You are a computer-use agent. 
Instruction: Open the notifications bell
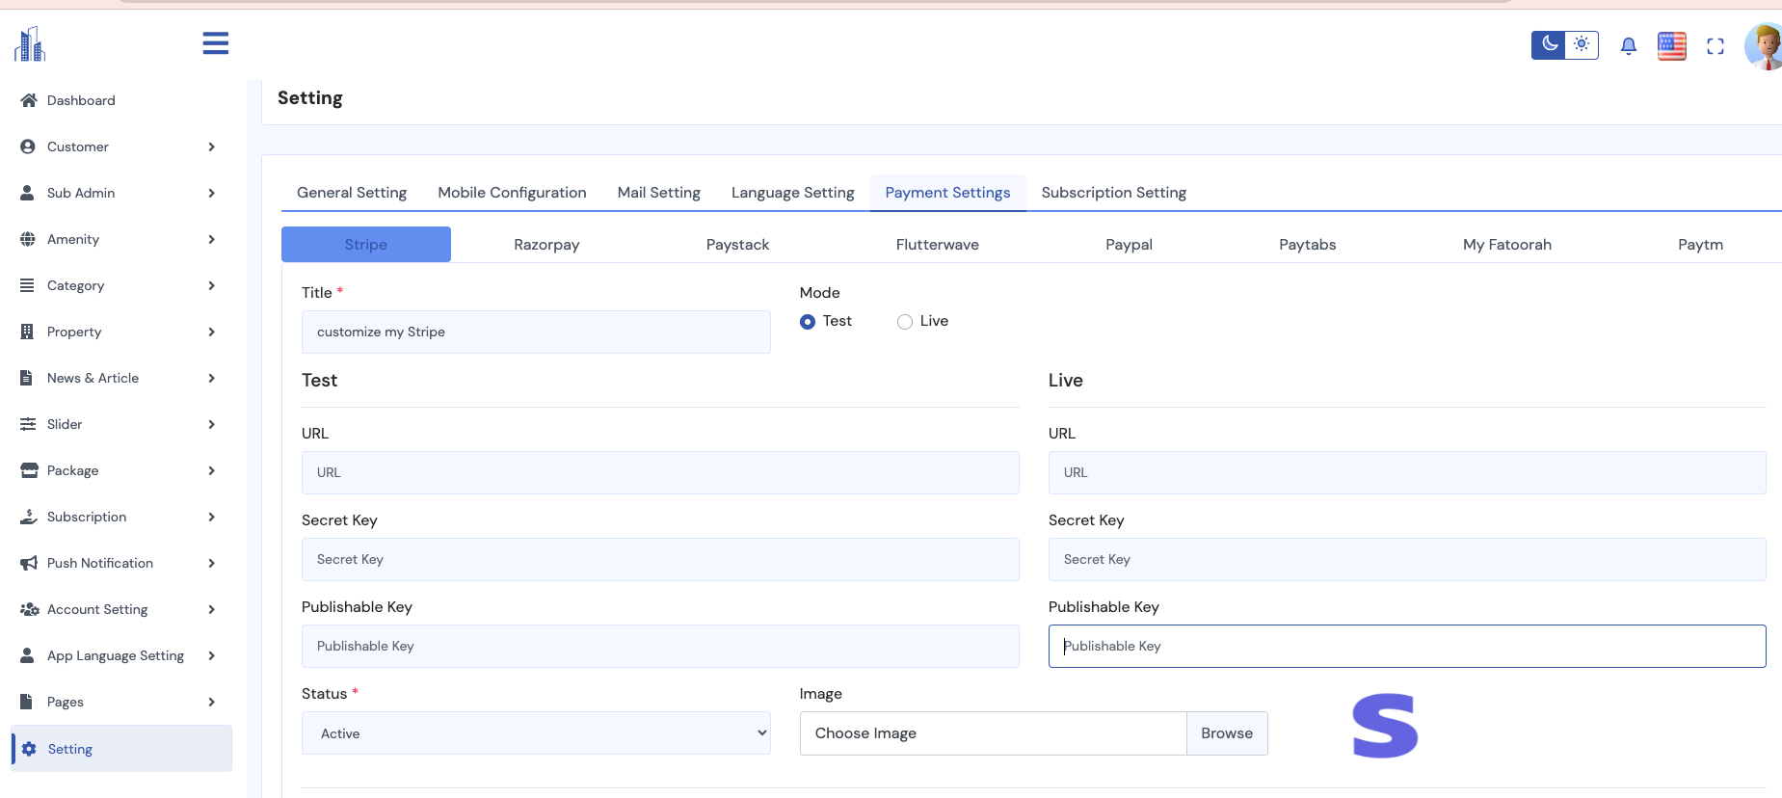click(x=1629, y=45)
